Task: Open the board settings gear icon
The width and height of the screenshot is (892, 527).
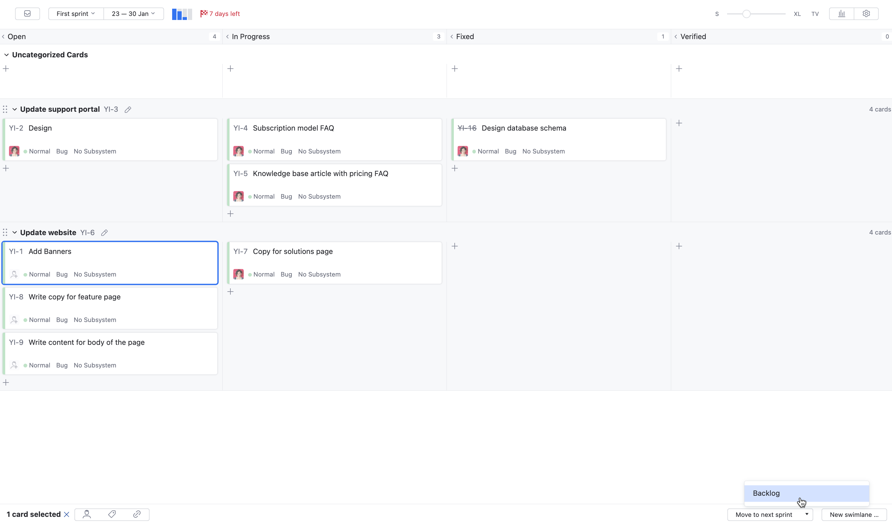Action: coord(866,14)
